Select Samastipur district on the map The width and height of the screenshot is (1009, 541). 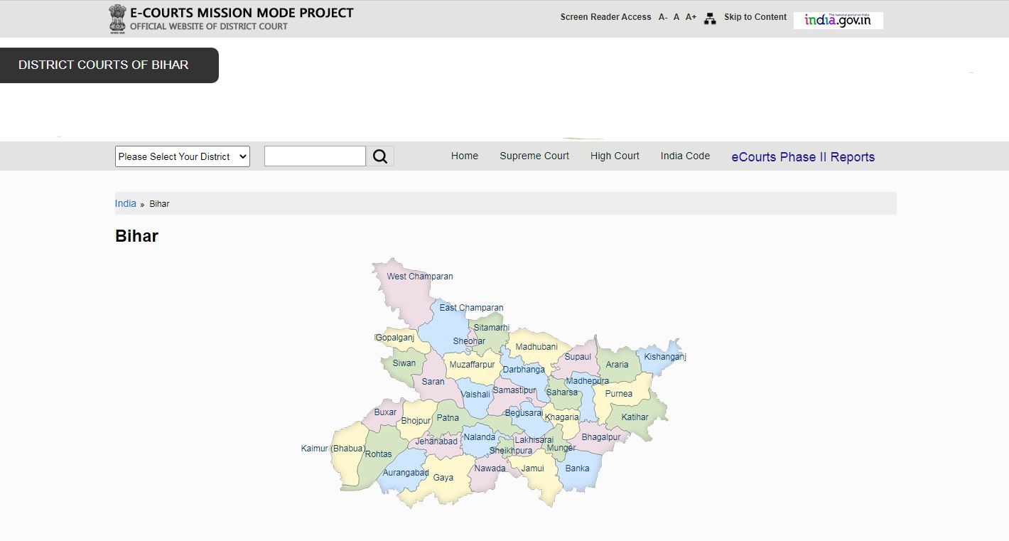[x=514, y=390]
